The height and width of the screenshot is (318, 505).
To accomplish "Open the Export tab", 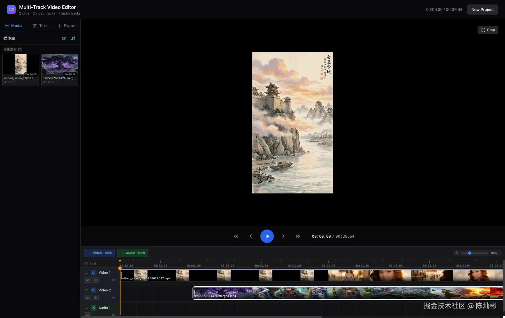I will point(67,25).
